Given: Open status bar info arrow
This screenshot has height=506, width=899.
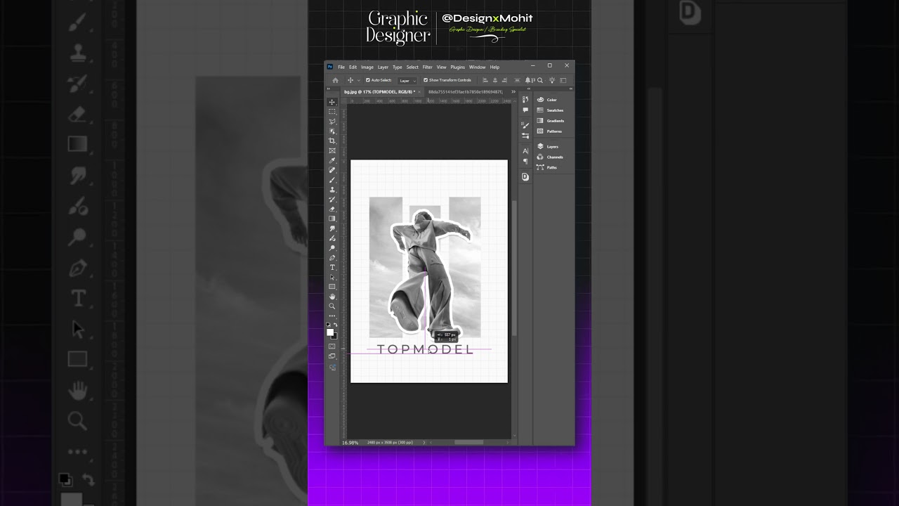Looking at the screenshot, I should click(424, 443).
